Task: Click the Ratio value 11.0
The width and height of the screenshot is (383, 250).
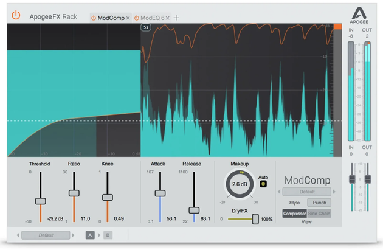Action: (85, 218)
